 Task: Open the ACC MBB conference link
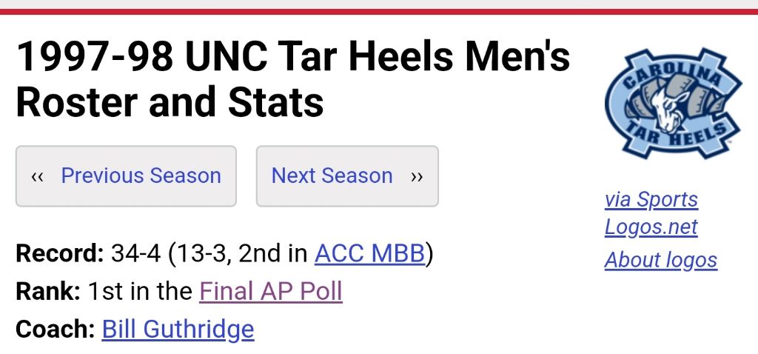click(x=369, y=254)
